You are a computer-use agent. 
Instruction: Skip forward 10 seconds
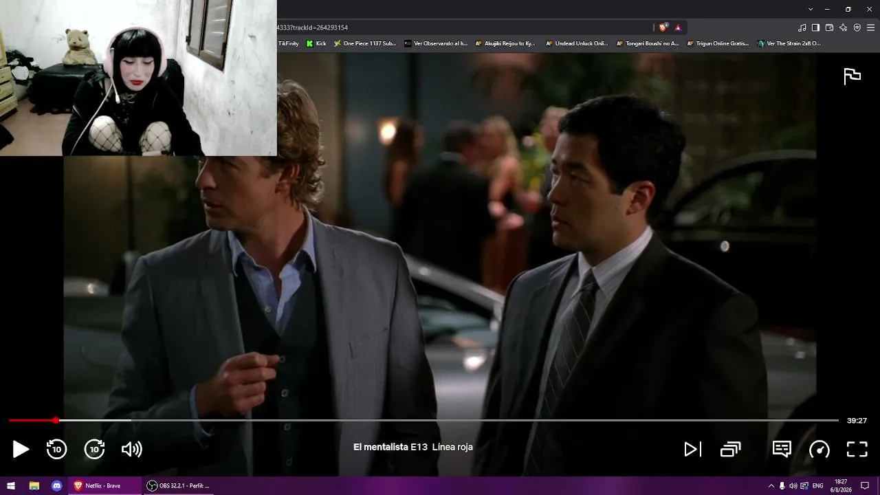click(94, 449)
